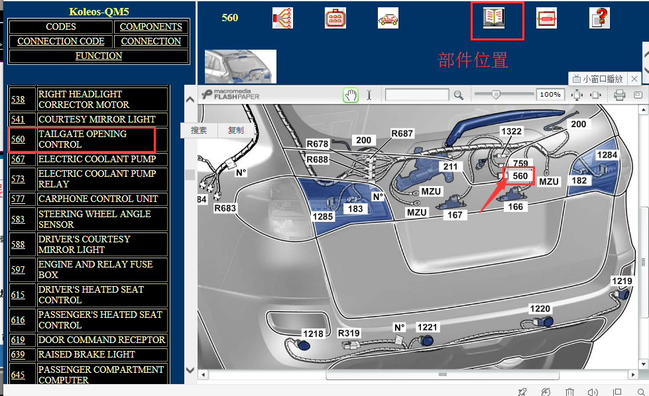Viewport: 649px width, 396px height.
Task: Click the 100% zoom value box
Action: pyautogui.click(x=550, y=95)
